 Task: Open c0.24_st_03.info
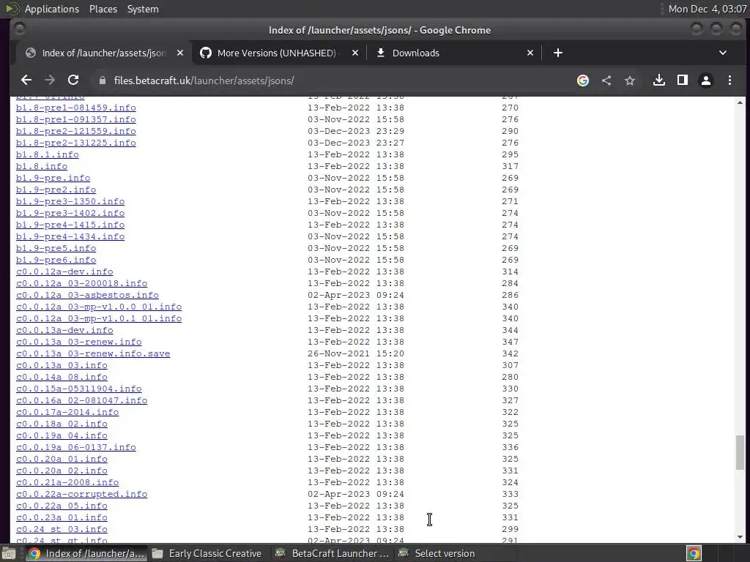click(x=62, y=529)
